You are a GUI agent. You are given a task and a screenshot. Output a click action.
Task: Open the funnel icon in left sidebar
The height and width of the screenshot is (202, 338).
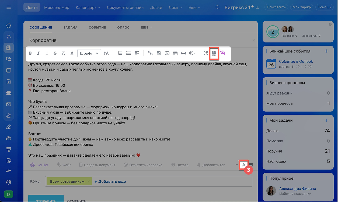click(9, 149)
